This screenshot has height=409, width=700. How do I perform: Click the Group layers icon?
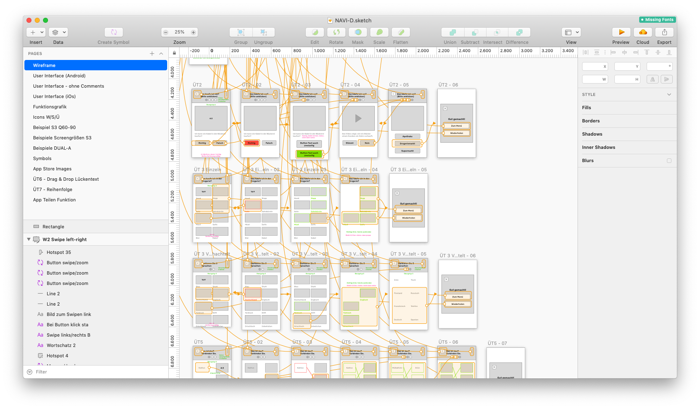[x=241, y=32]
